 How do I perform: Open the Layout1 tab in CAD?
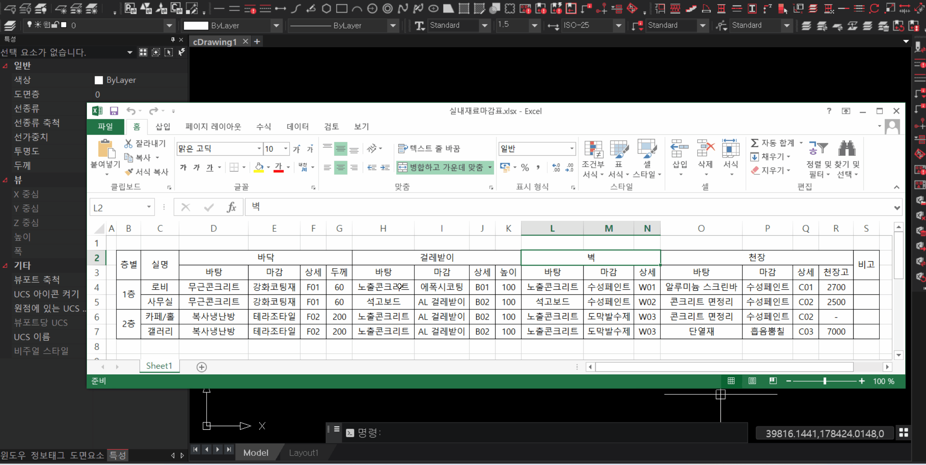pos(303,453)
